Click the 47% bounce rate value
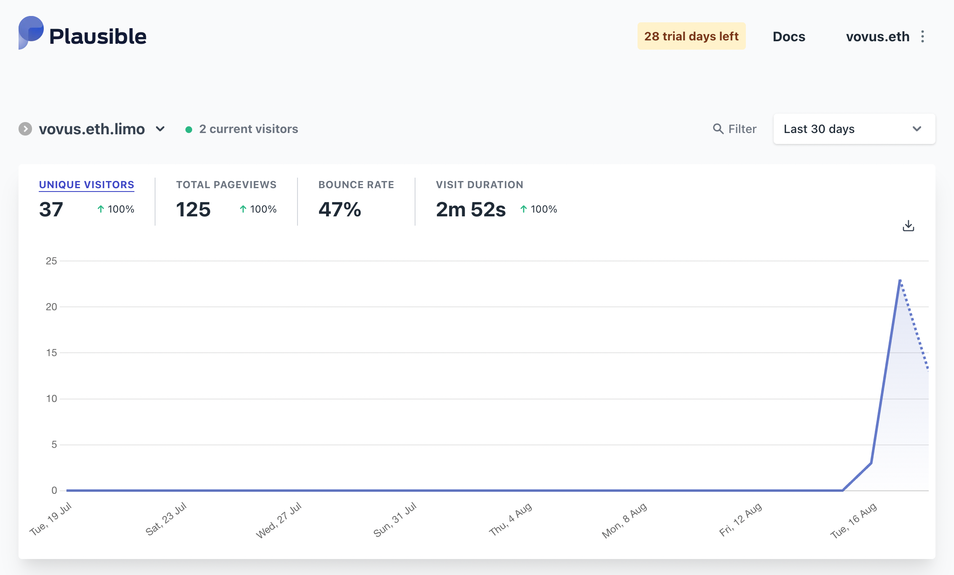Screen dimensions: 954x575 (340, 209)
